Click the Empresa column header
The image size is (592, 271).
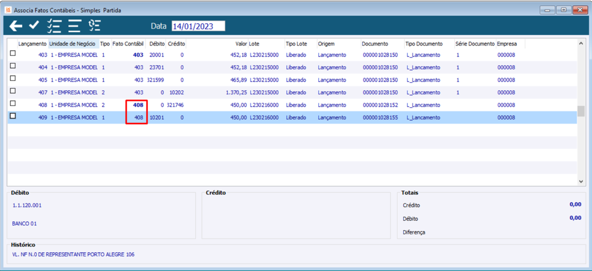click(510, 44)
